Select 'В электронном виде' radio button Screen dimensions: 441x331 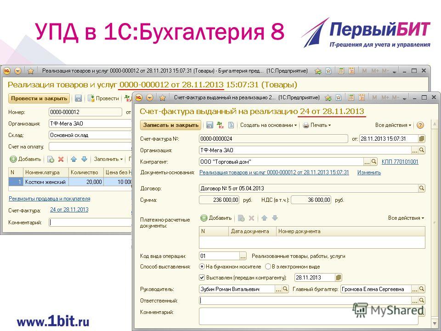[x=268, y=266]
